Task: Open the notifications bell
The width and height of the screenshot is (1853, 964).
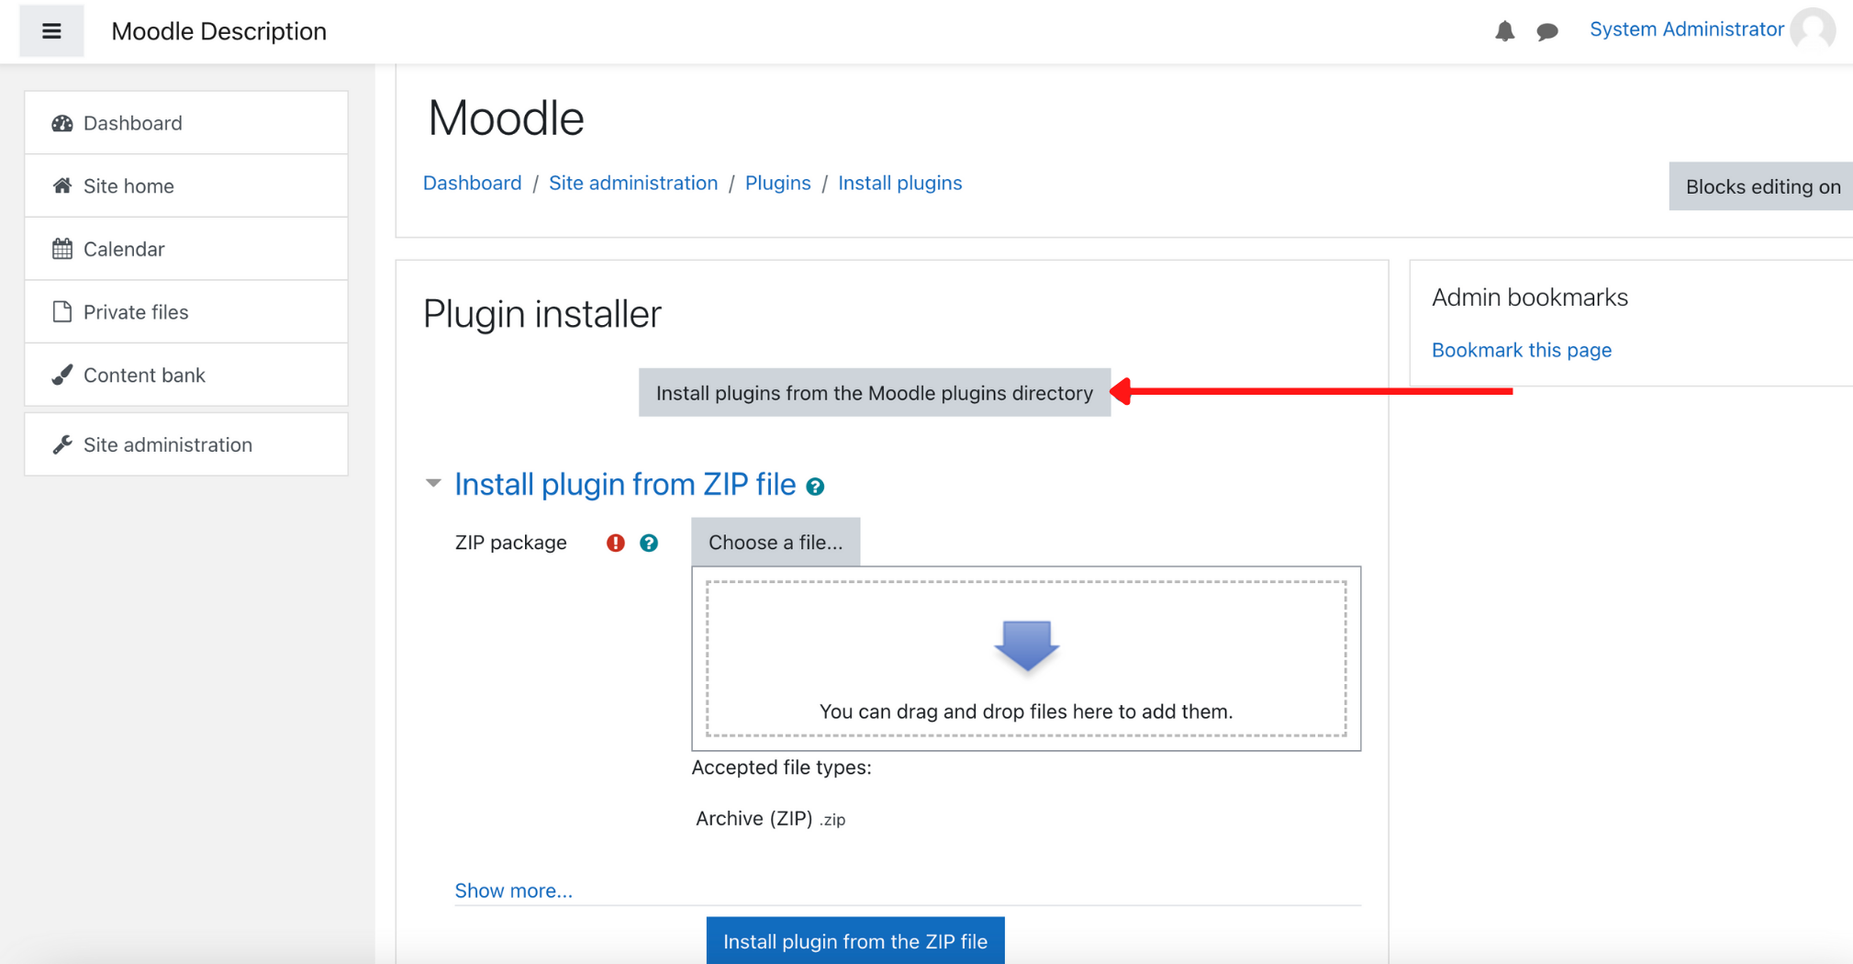Action: (1504, 31)
